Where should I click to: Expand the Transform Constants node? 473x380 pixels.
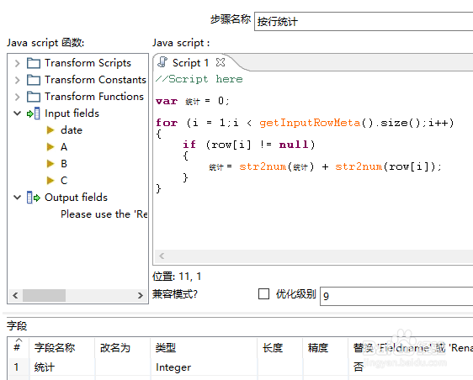[17, 80]
